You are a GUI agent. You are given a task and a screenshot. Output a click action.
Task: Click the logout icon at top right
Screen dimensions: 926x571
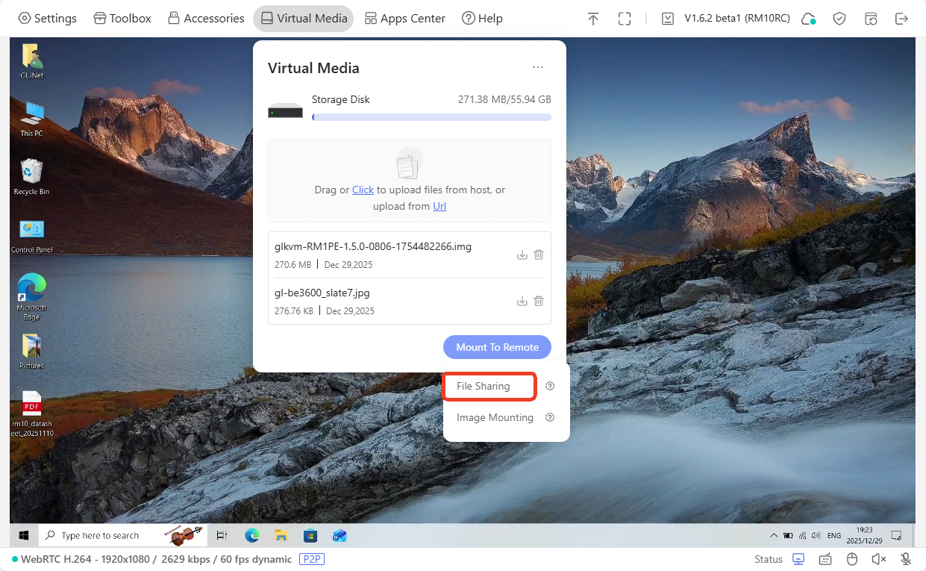pyautogui.click(x=901, y=19)
